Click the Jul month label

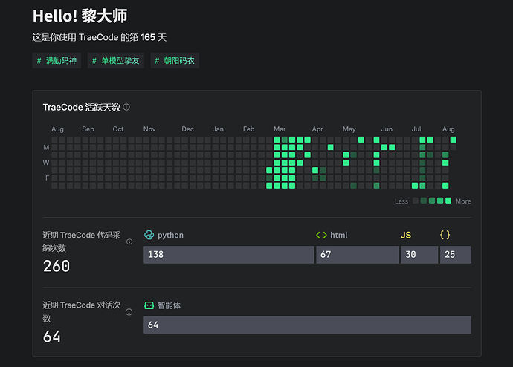tap(416, 129)
